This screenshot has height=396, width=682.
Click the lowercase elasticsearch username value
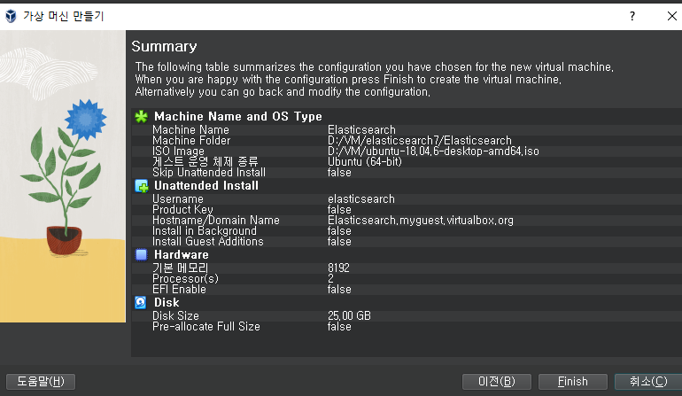[361, 198]
